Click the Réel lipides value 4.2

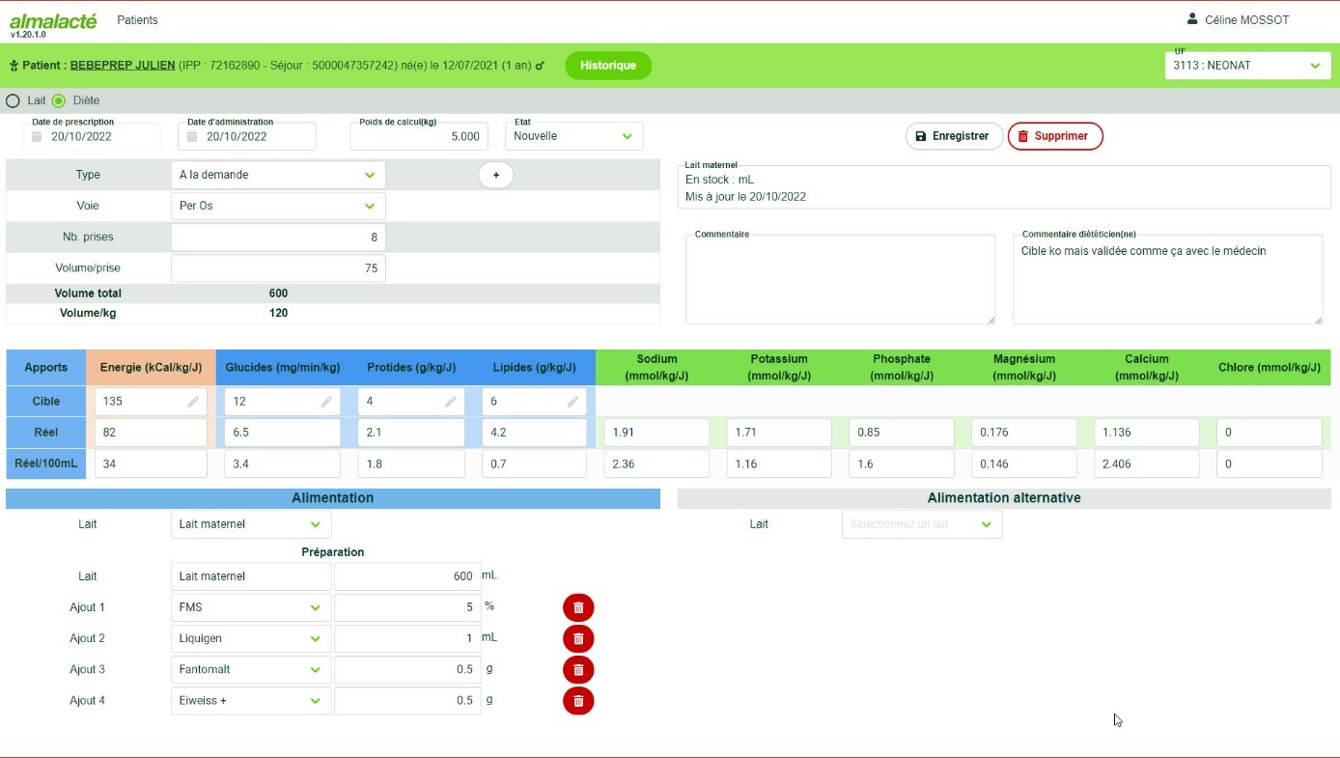tap(534, 433)
